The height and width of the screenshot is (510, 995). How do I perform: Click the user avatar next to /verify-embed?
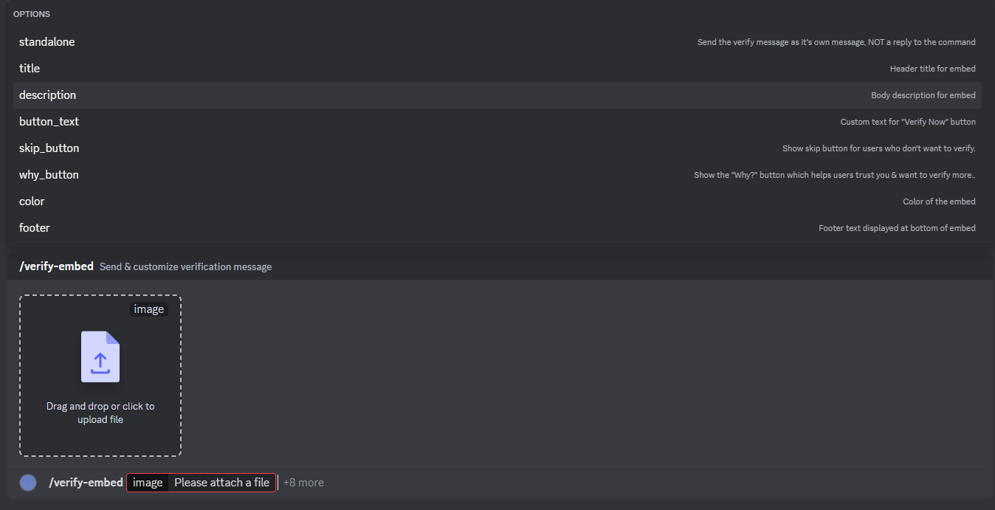point(28,482)
